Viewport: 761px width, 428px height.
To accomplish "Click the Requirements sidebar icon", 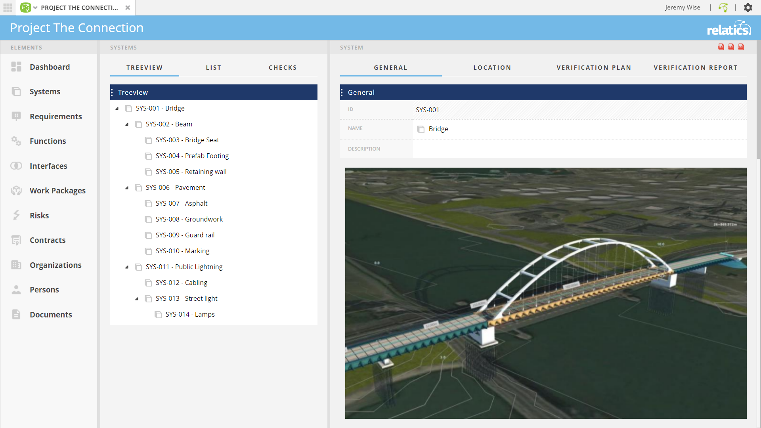I will tap(16, 116).
